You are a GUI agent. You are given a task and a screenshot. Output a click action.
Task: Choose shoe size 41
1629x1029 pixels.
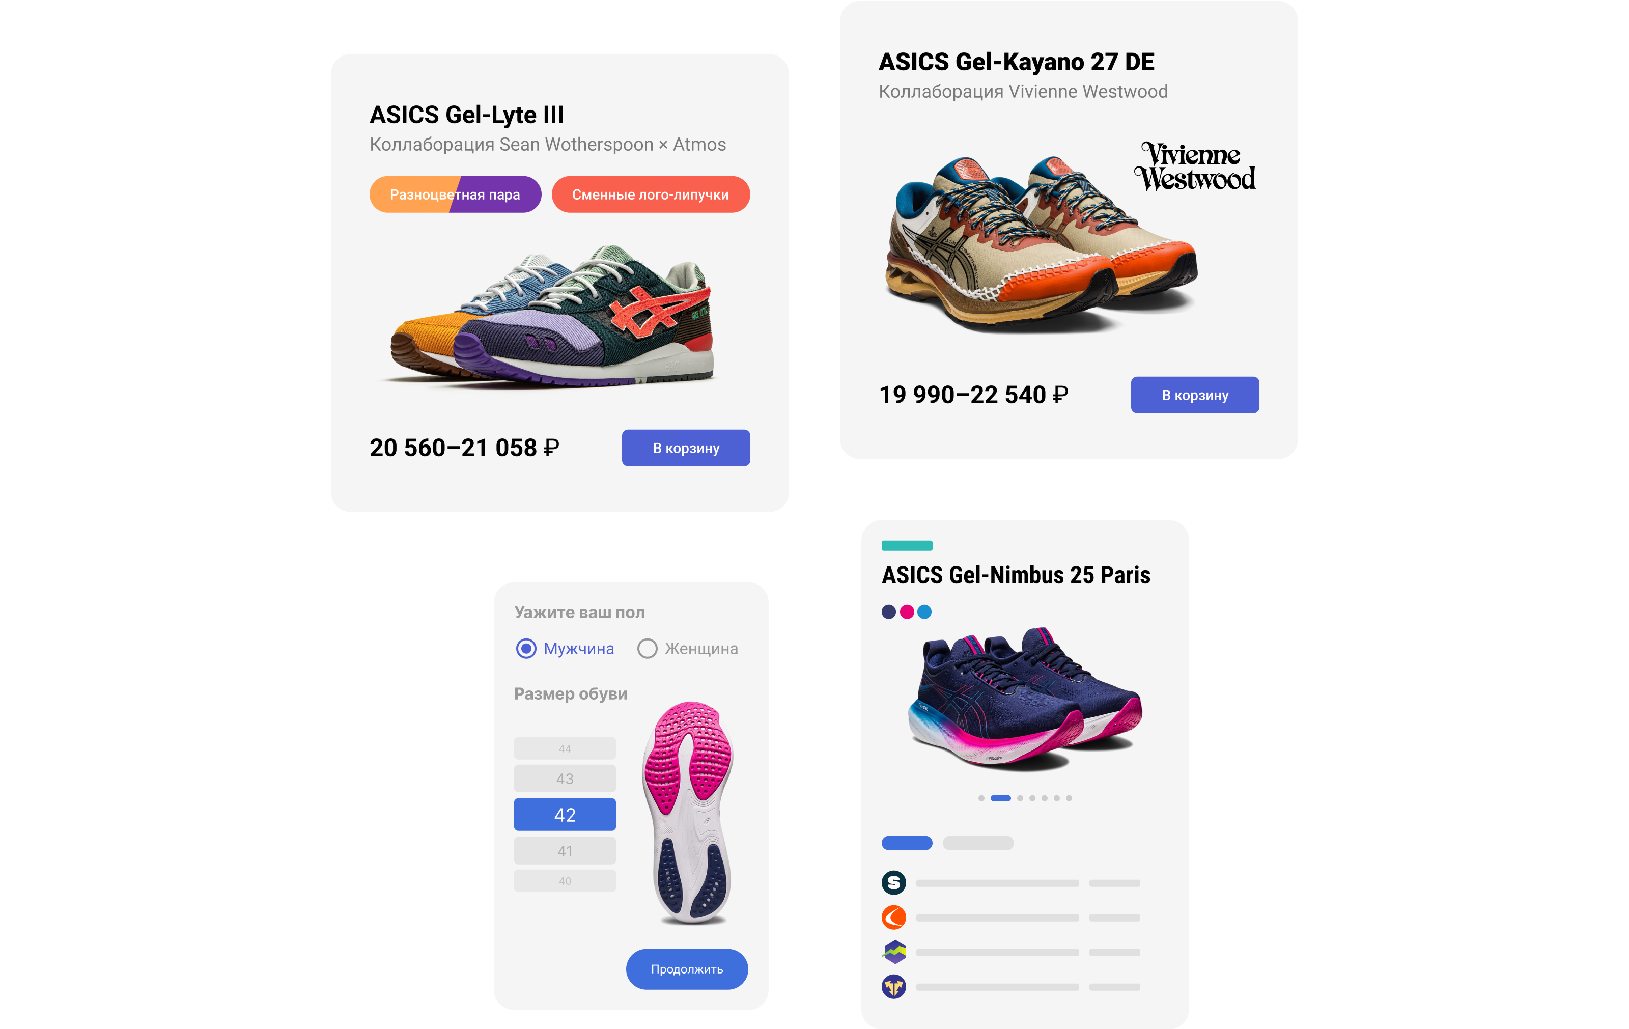565,851
